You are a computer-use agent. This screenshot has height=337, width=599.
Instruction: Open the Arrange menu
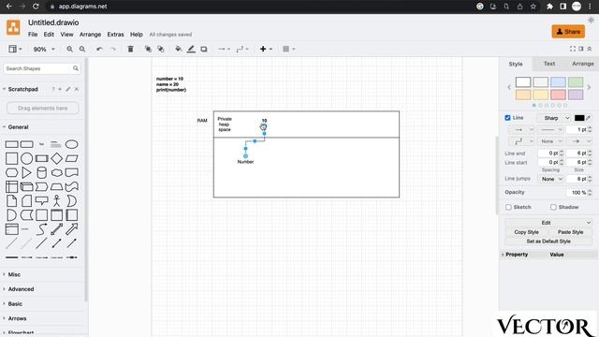point(90,35)
